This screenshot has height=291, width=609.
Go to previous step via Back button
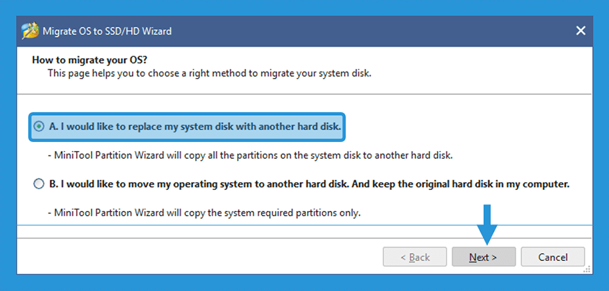click(x=415, y=257)
